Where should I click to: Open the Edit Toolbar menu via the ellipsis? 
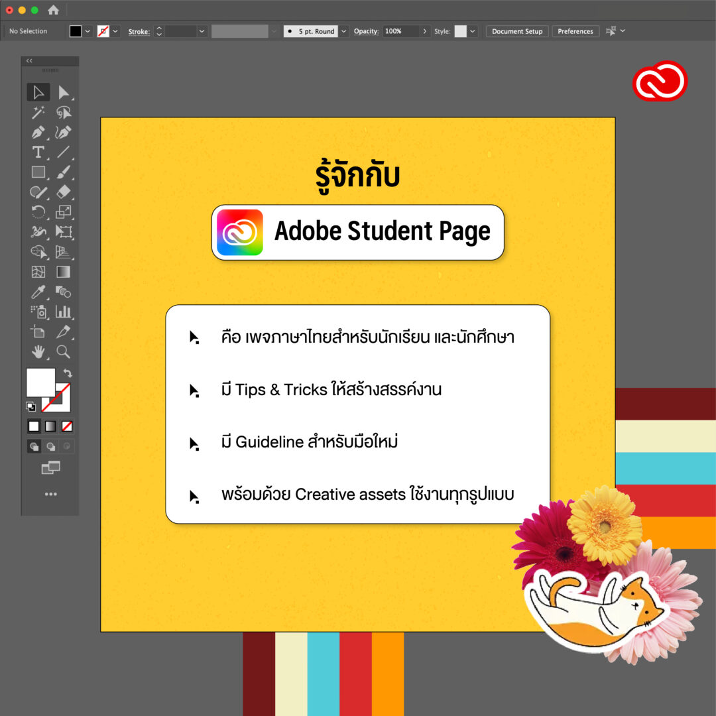pos(50,493)
